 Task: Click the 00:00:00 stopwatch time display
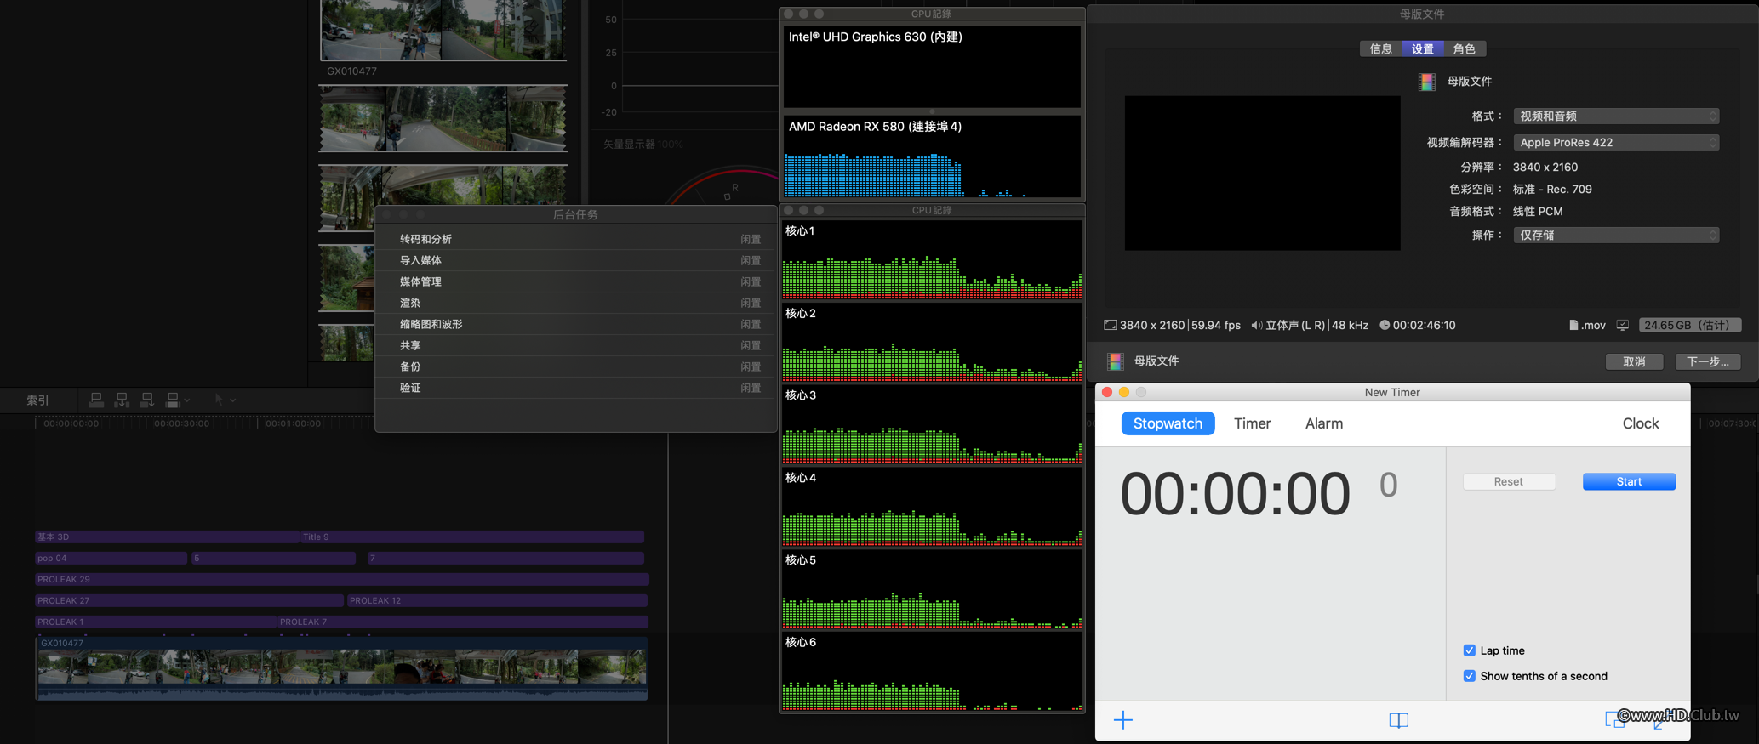coord(1235,494)
